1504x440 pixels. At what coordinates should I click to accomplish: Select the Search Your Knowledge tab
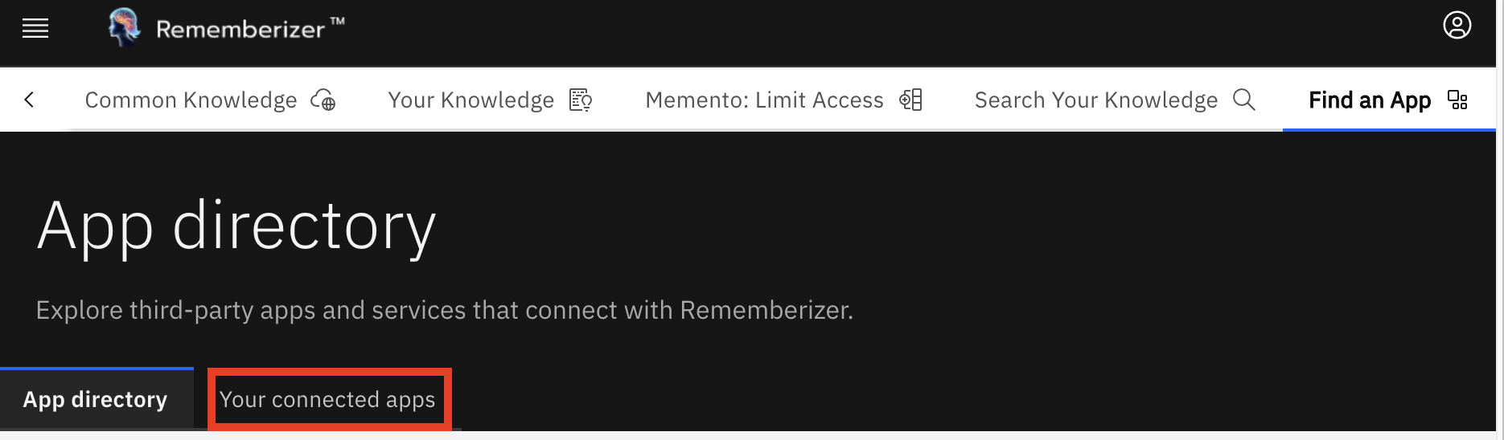click(x=1095, y=100)
